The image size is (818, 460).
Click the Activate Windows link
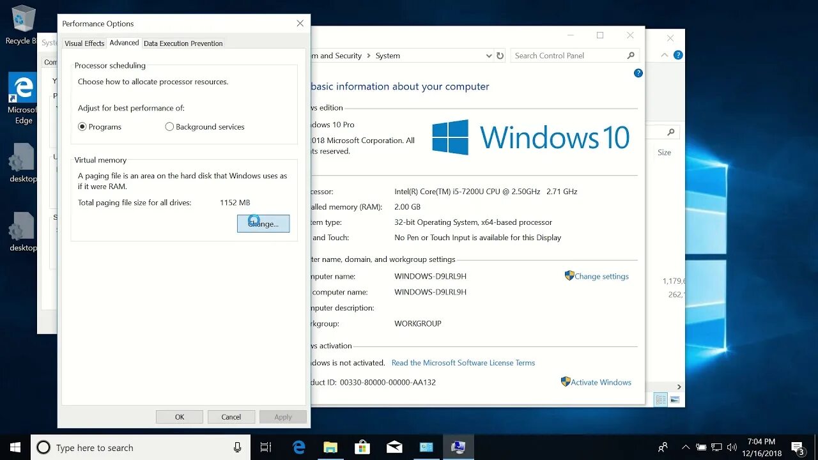601,382
